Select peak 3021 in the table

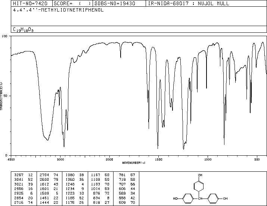[x=19, y=184]
